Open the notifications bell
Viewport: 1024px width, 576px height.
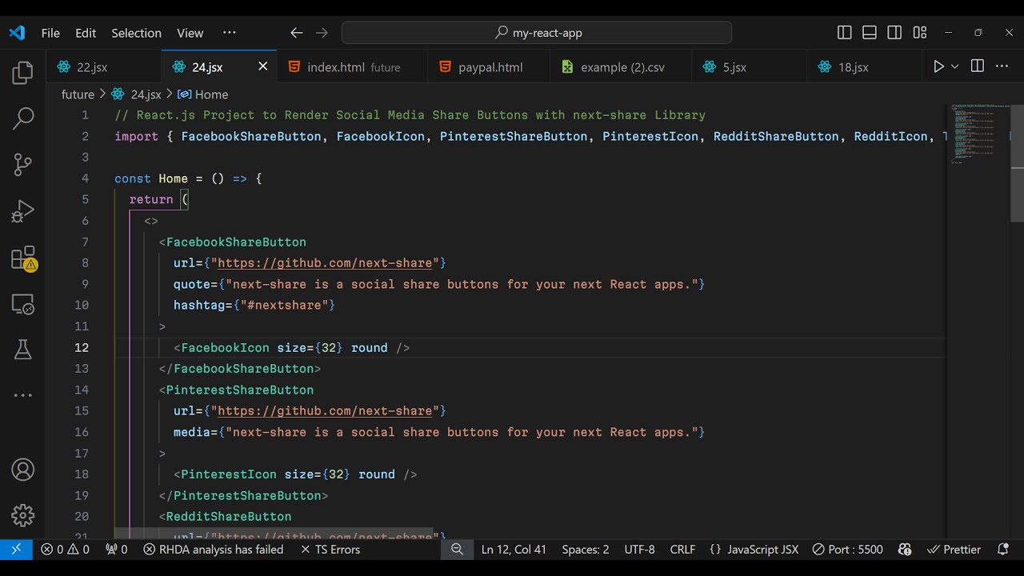pos(1003,550)
